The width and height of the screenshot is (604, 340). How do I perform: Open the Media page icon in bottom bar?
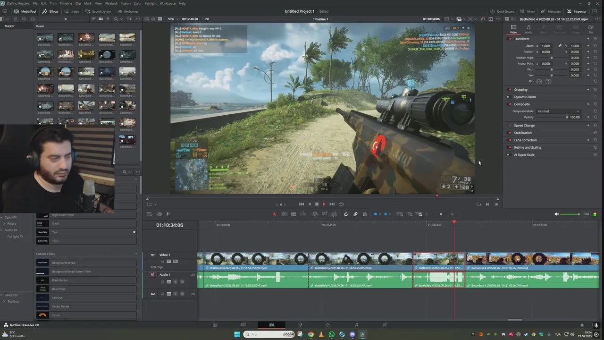pos(215,325)
